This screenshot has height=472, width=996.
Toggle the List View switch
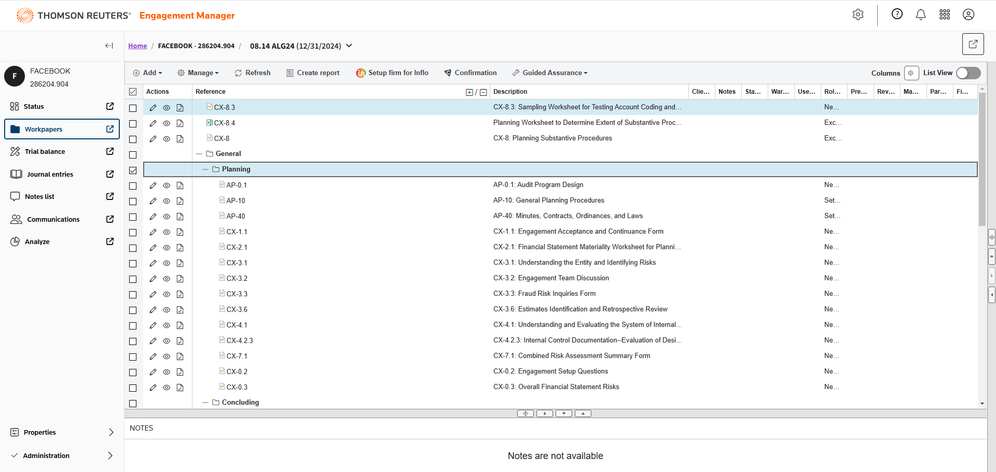[x=968, y=73]
